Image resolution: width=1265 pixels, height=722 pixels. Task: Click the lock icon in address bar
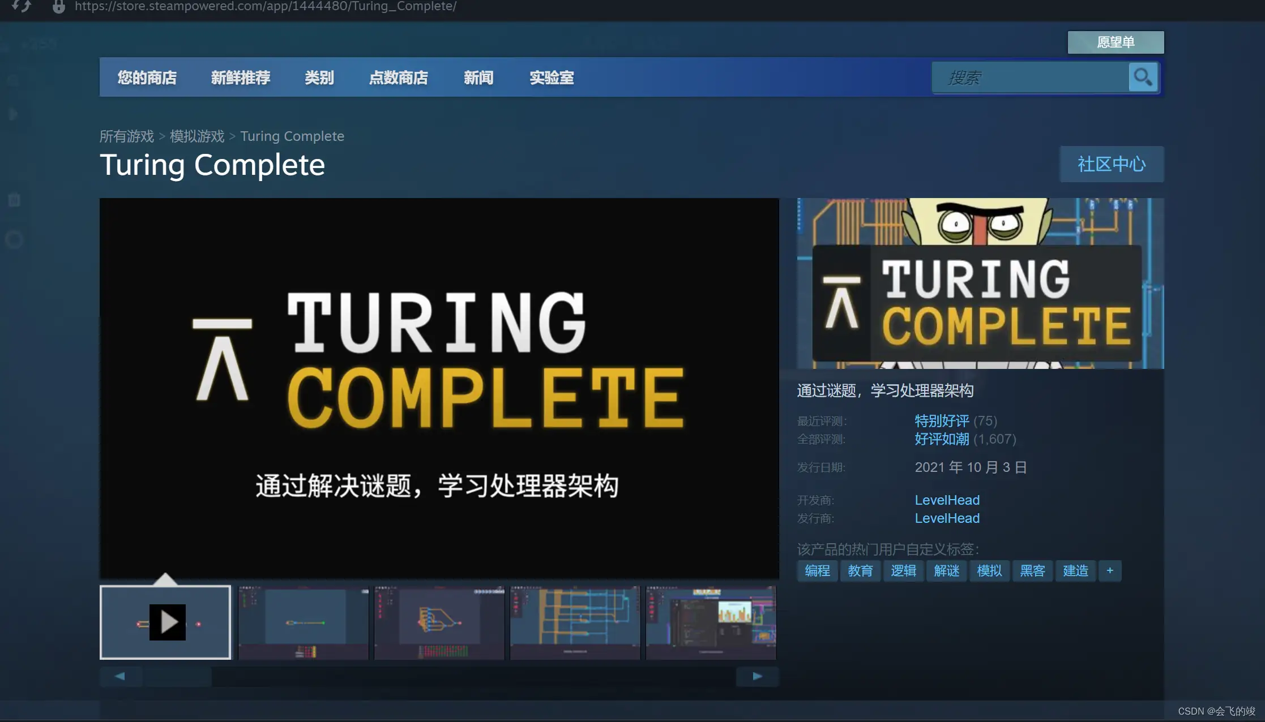tap(58, 6)
